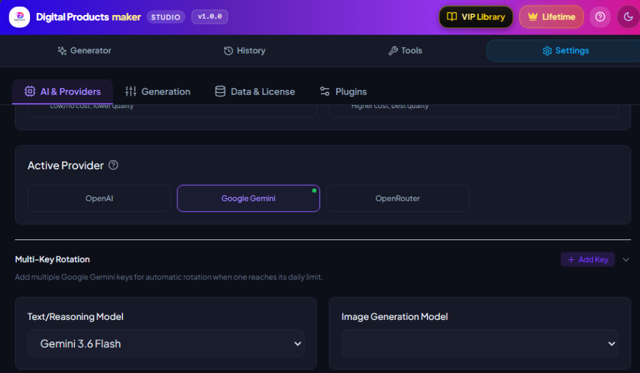Screen dimensions: 640x373
Task: Open the AI & Providers settings tab
Action: (62, 91)
